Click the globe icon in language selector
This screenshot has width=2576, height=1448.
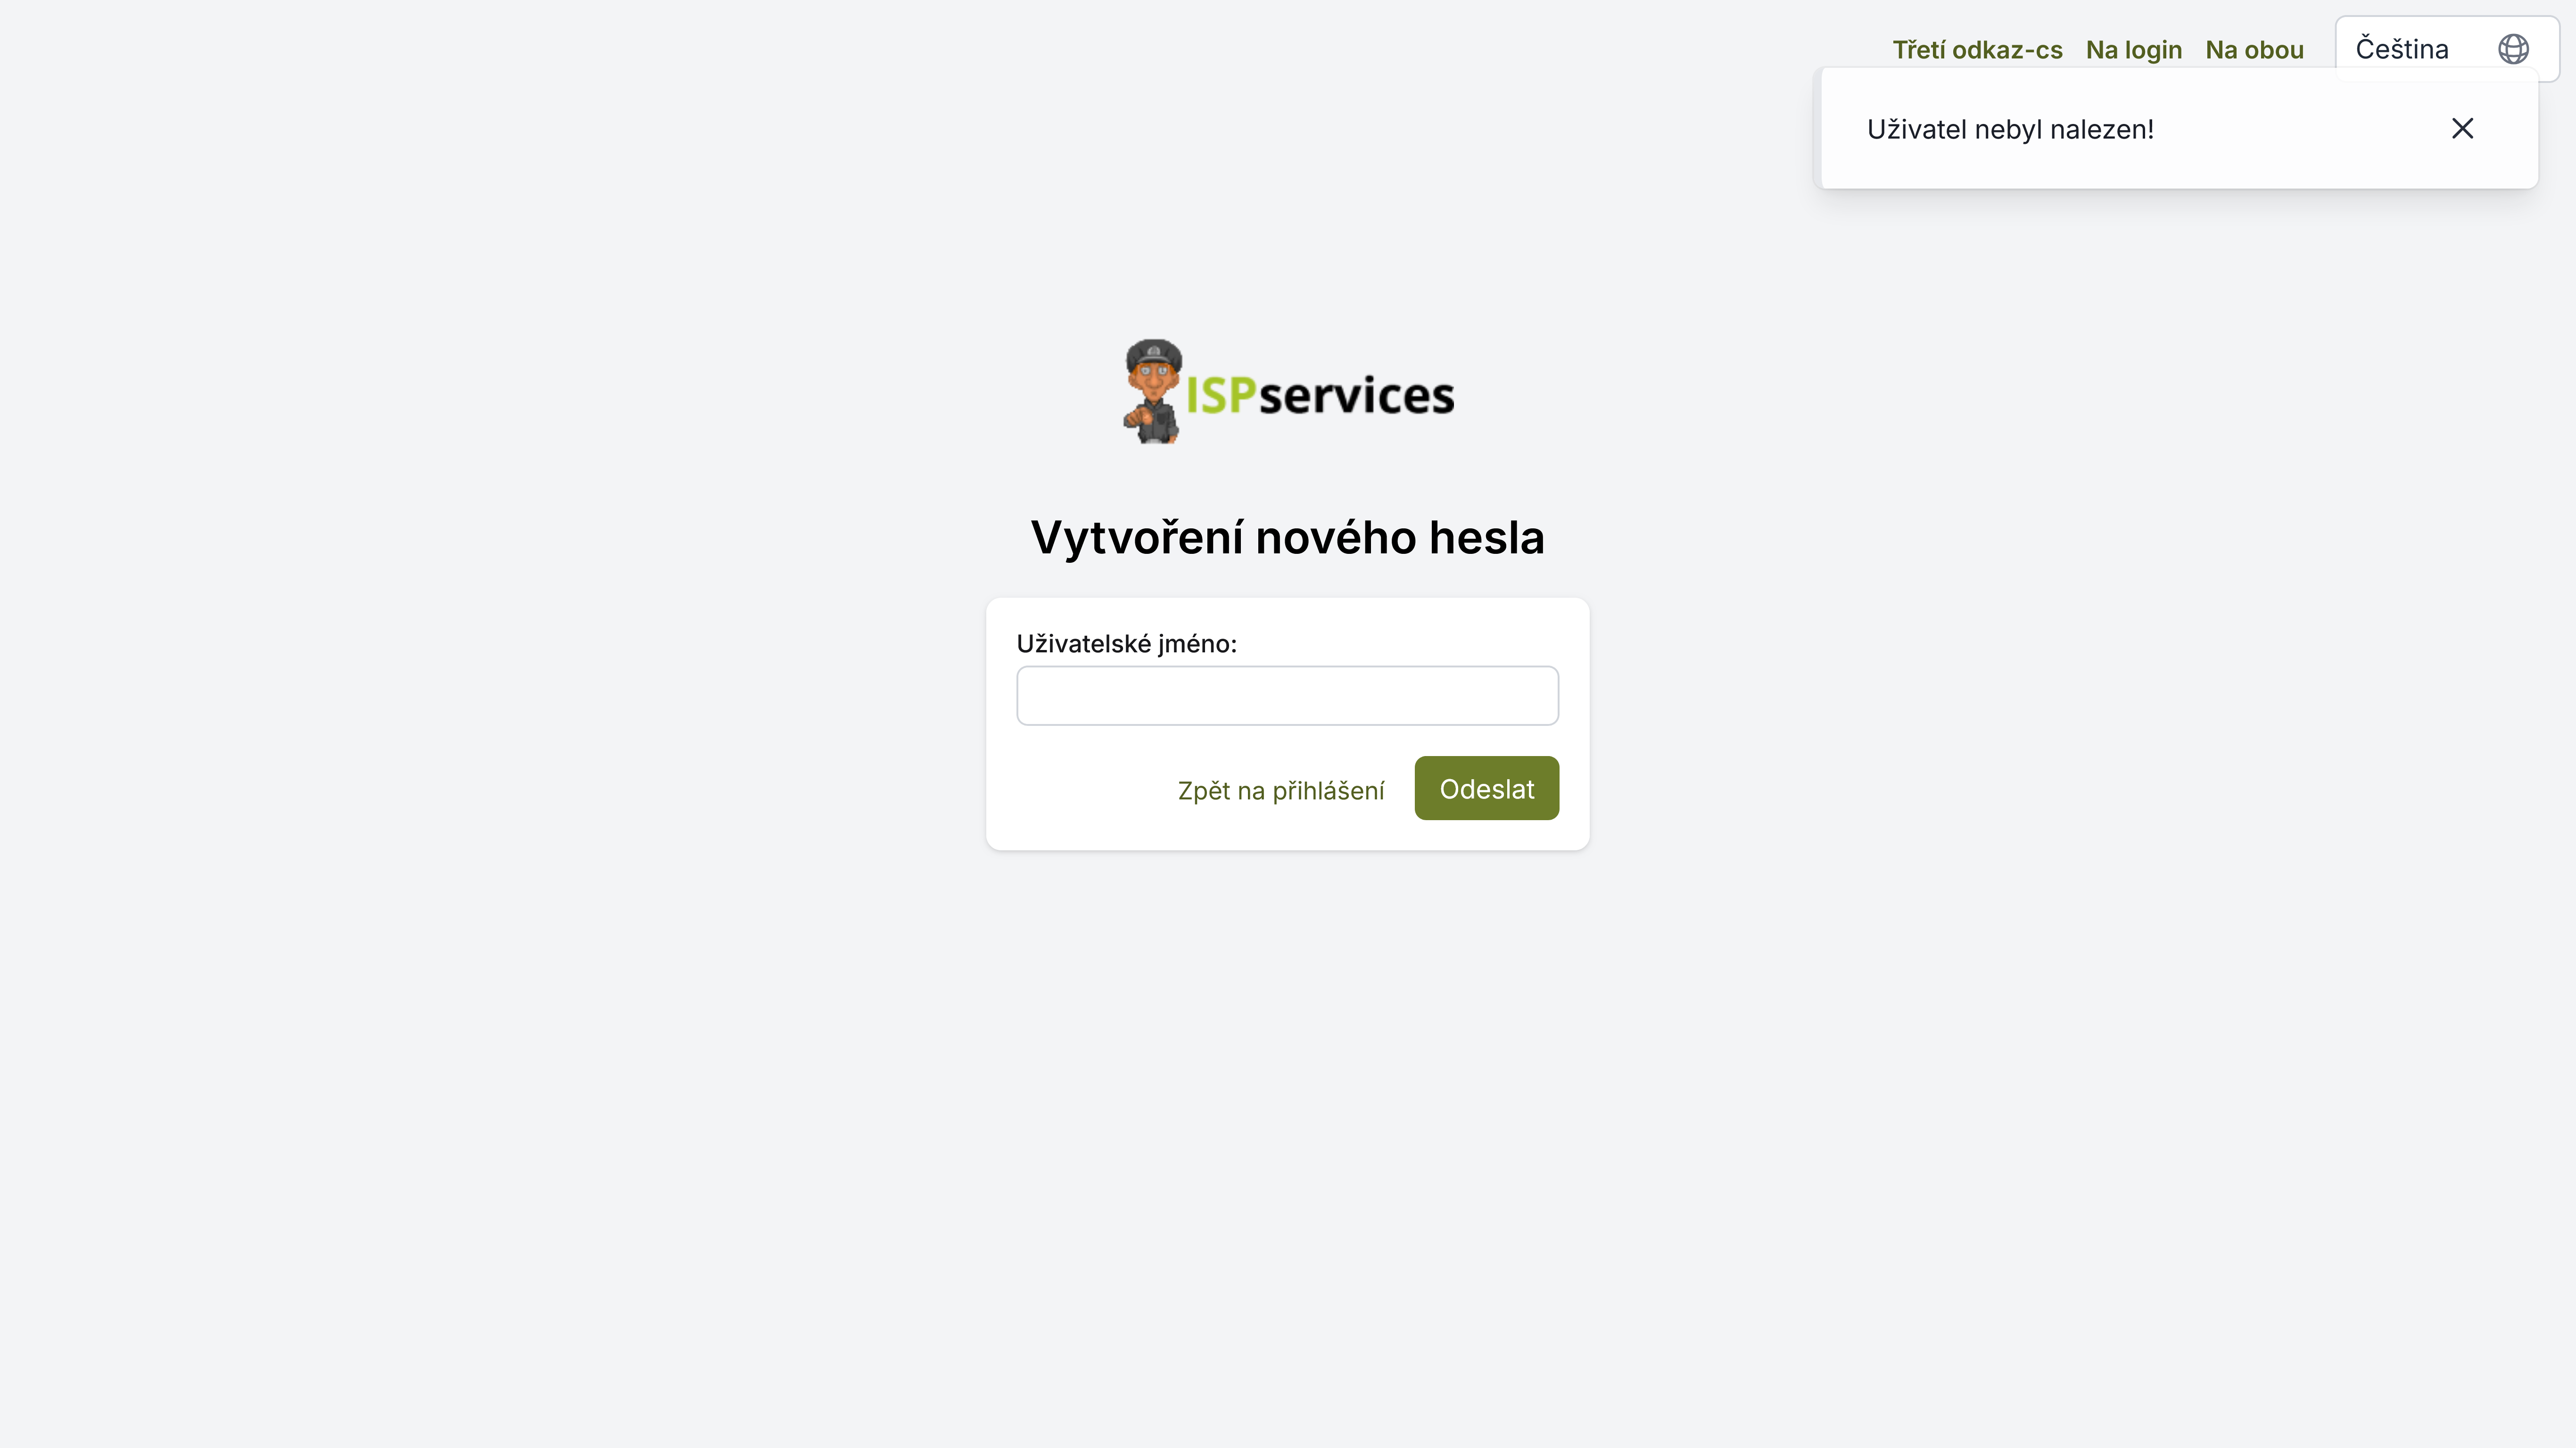coord(2513,49)
